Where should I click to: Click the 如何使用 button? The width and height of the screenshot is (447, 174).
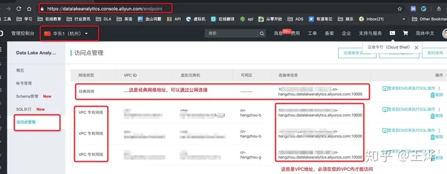pyautogui.click(x=435, y=53)
